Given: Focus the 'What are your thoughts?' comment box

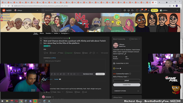Looking at the screenshot, I should 75,66.
